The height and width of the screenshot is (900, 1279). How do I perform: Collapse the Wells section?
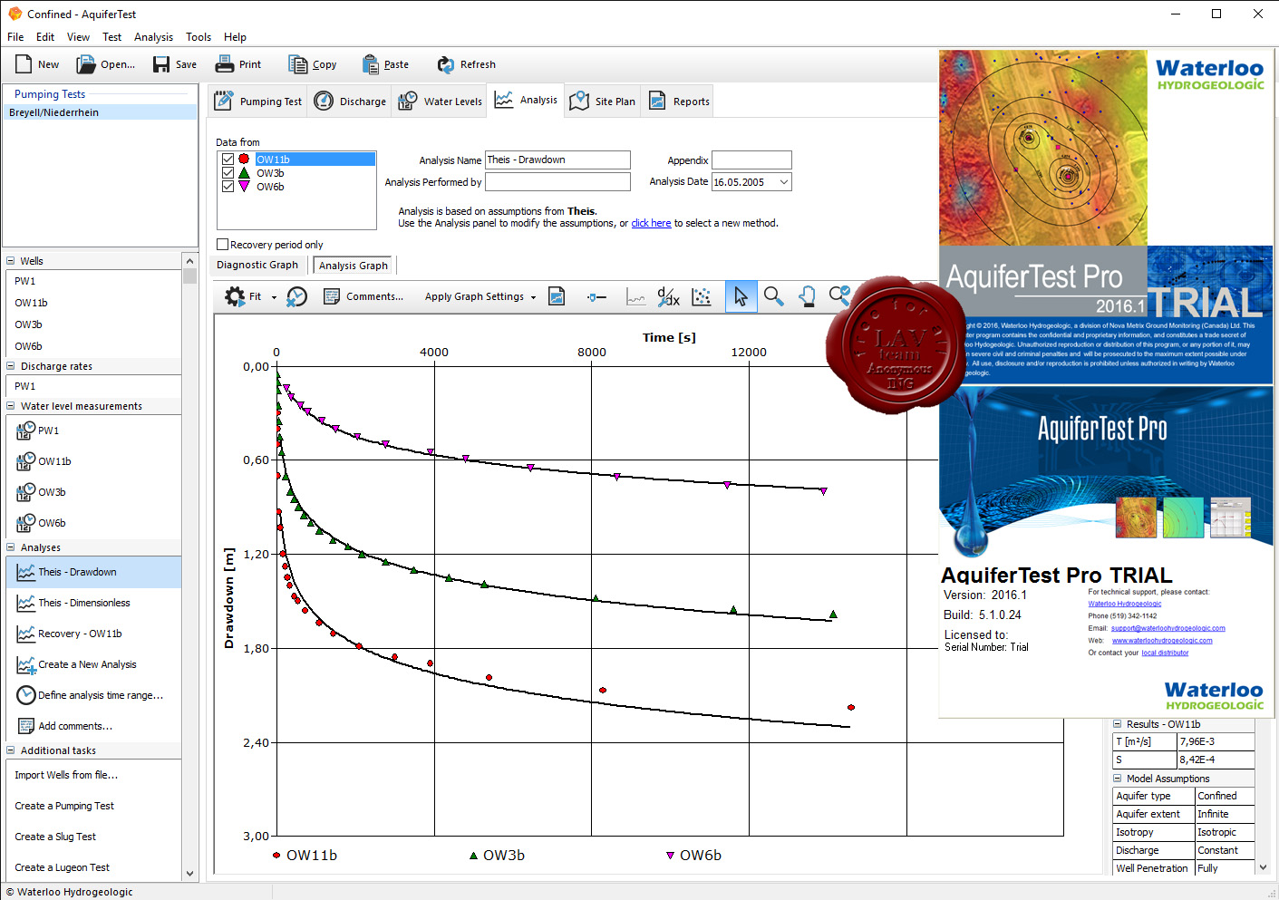(11, 261)
